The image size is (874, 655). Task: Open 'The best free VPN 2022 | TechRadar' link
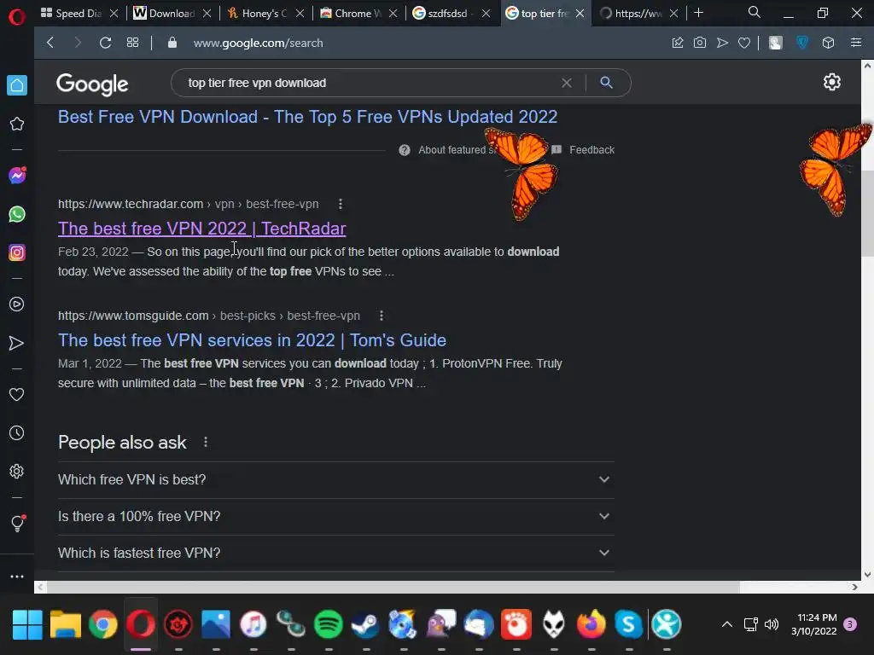click(x=201, y=229)
